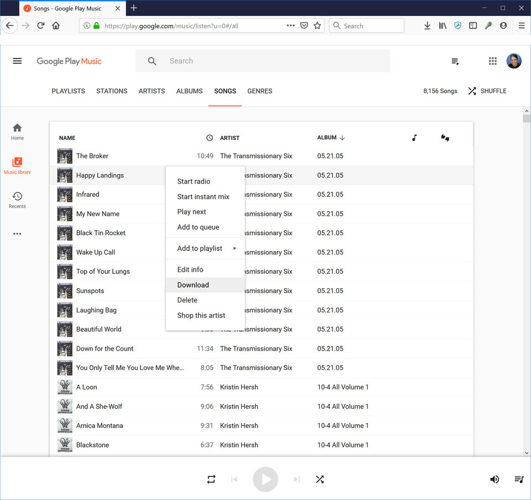Open Firefox downloads arrow

tap(428, 26)
